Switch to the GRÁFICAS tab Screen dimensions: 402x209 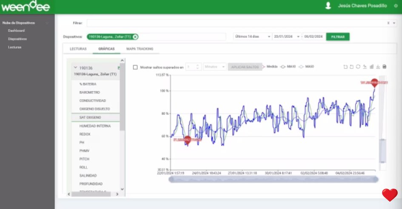pos(106,49)
